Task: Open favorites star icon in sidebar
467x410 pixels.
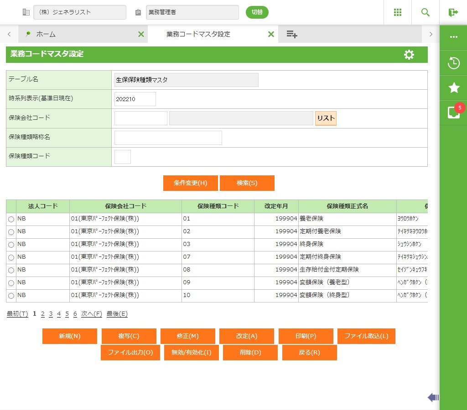Action: [x=453, y=87]
